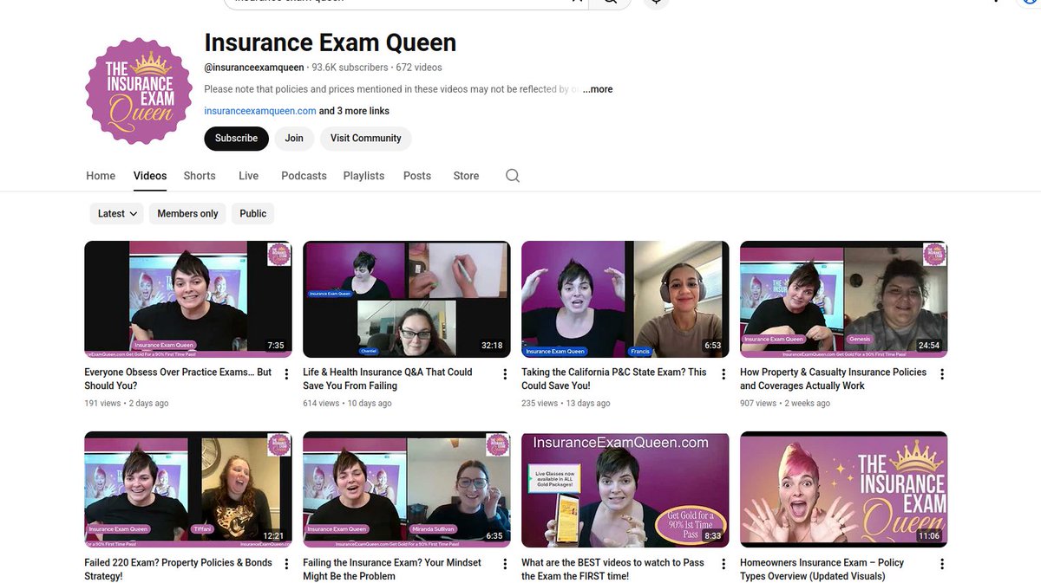Image resolution: width=1041 pixels, height=583 pixels.
Task: Click '235 views • 13 days ago' text
Action: [566, 404]
